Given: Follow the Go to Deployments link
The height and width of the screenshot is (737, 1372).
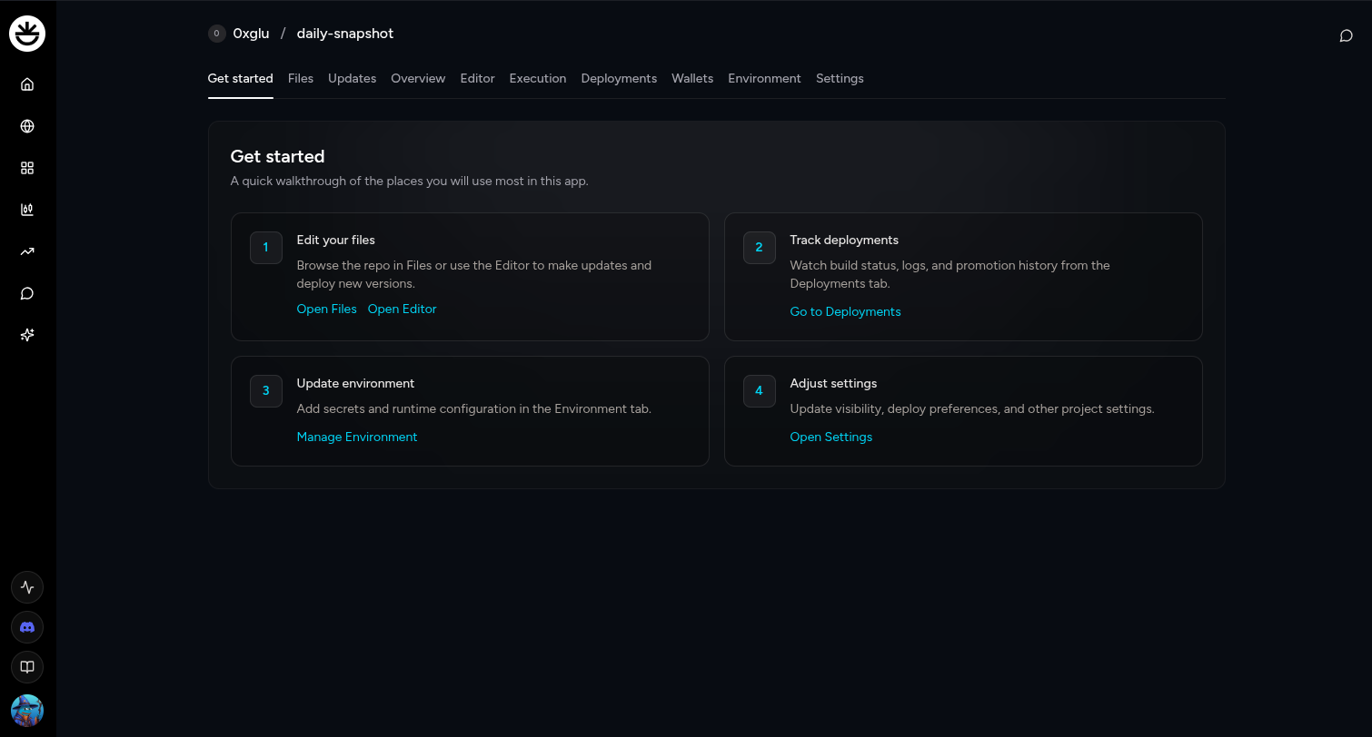Looking at the screenshot, I should [845, 312].
